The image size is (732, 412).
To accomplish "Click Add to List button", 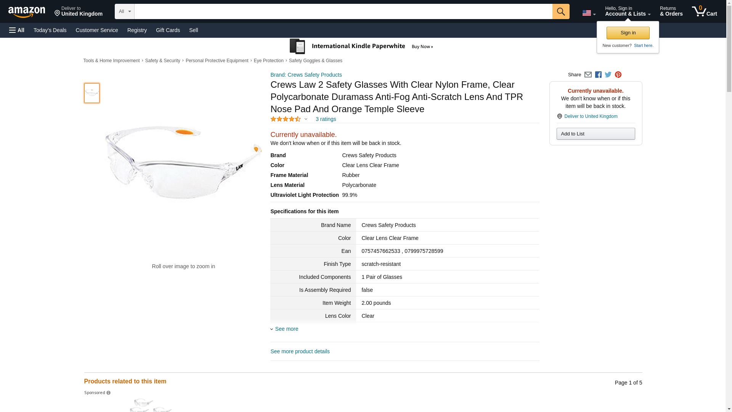I will point(595,134).
